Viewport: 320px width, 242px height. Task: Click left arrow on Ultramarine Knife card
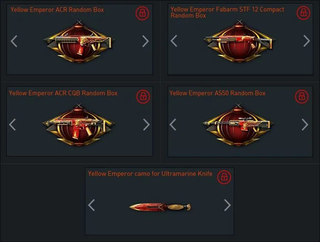pyautogui.click(x=92, y=205)
